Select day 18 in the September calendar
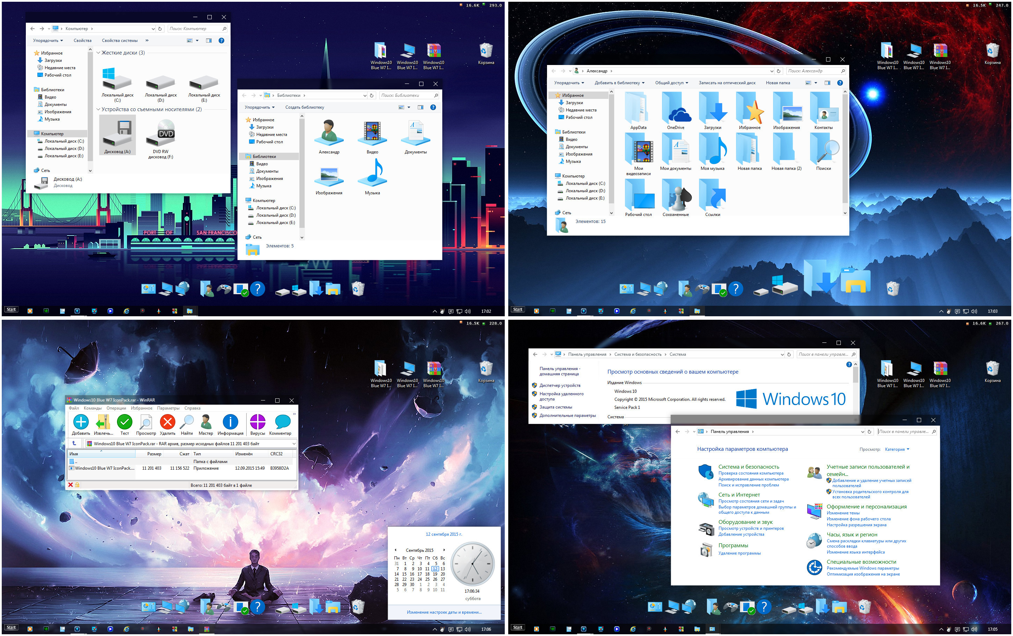This screenshot has height=636, width=1013. (428, 574)
